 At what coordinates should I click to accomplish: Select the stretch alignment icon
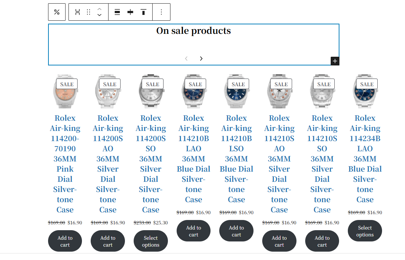77,12
